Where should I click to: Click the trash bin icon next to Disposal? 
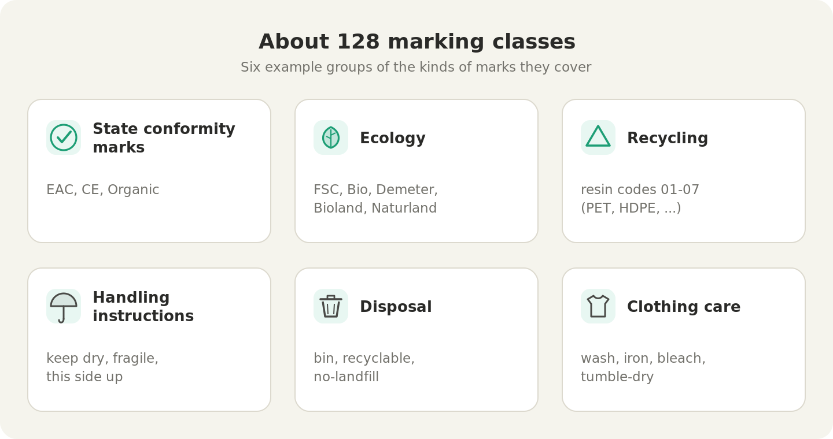[331, 306]
